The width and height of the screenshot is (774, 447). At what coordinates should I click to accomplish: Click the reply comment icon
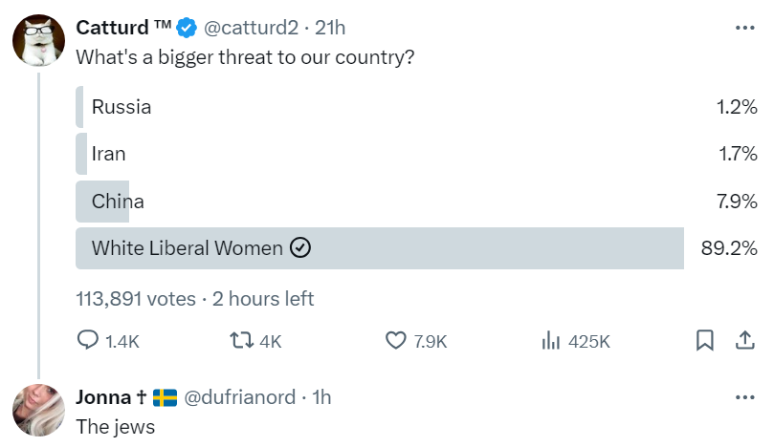88,341
